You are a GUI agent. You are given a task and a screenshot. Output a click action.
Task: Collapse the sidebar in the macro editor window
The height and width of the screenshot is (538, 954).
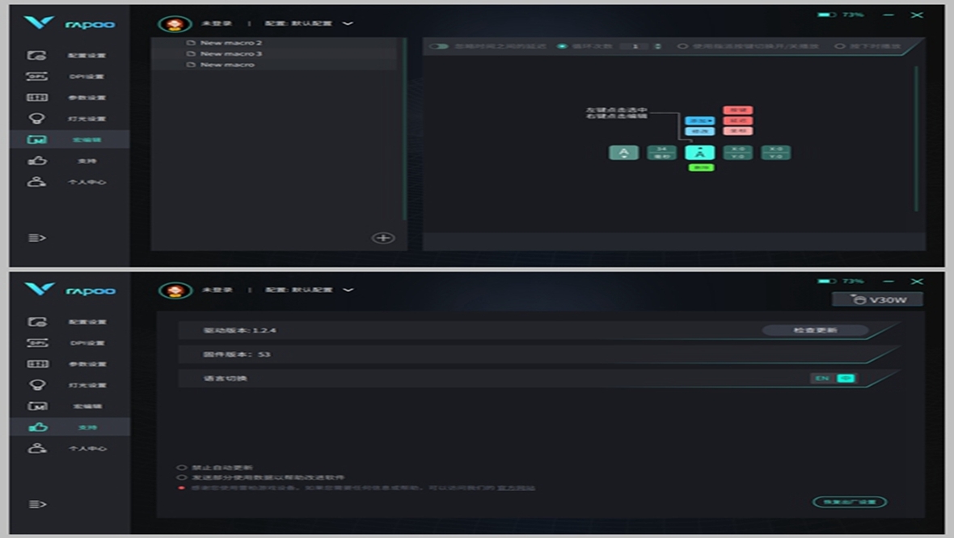(x=37, y=238)
